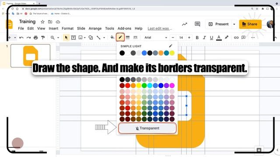Select slide 1 thumbnail in filmstrip
The height and width of the screenshot is (157, 280).
[30, 56]
